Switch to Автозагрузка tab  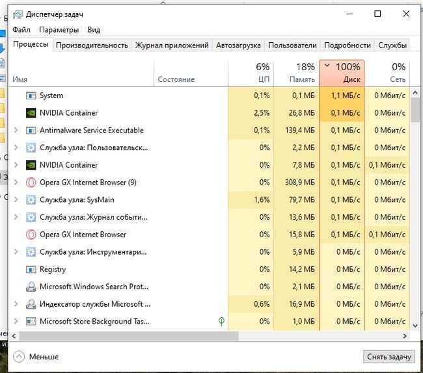pos(238,45)
